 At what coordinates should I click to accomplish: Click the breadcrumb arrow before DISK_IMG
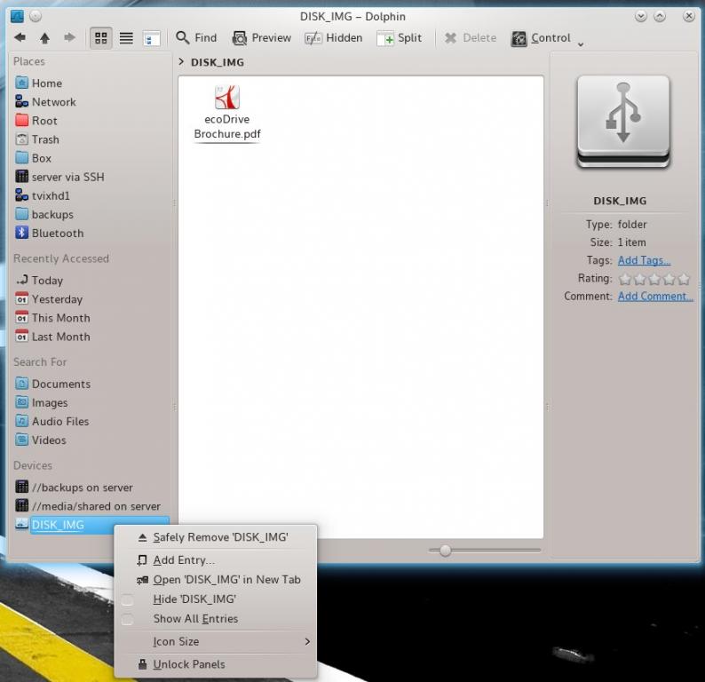pyautogui.click(x=181, y=62)
